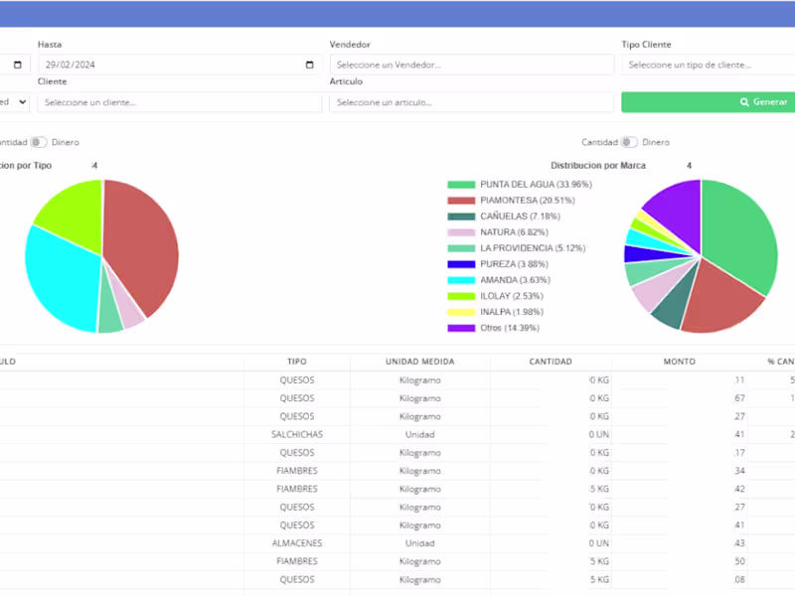Click PUNTA DEL AGUA legend color swatch
Image resolution: width=795 pixels, height=596 pixels.
[x=461, y=185]
